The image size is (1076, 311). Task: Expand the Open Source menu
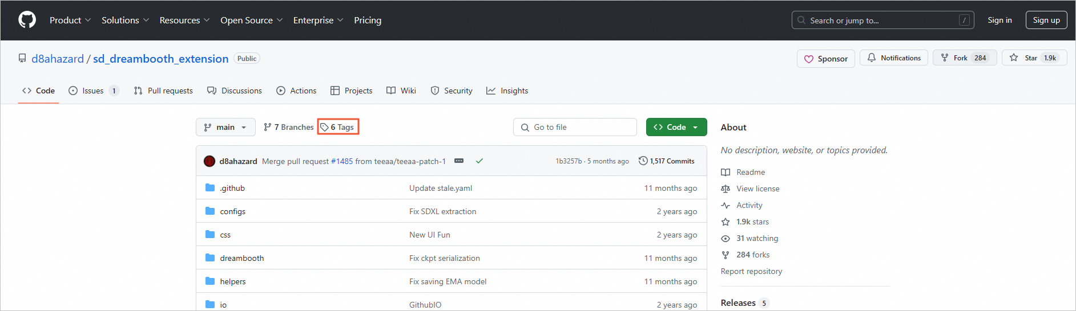(252, 20)
